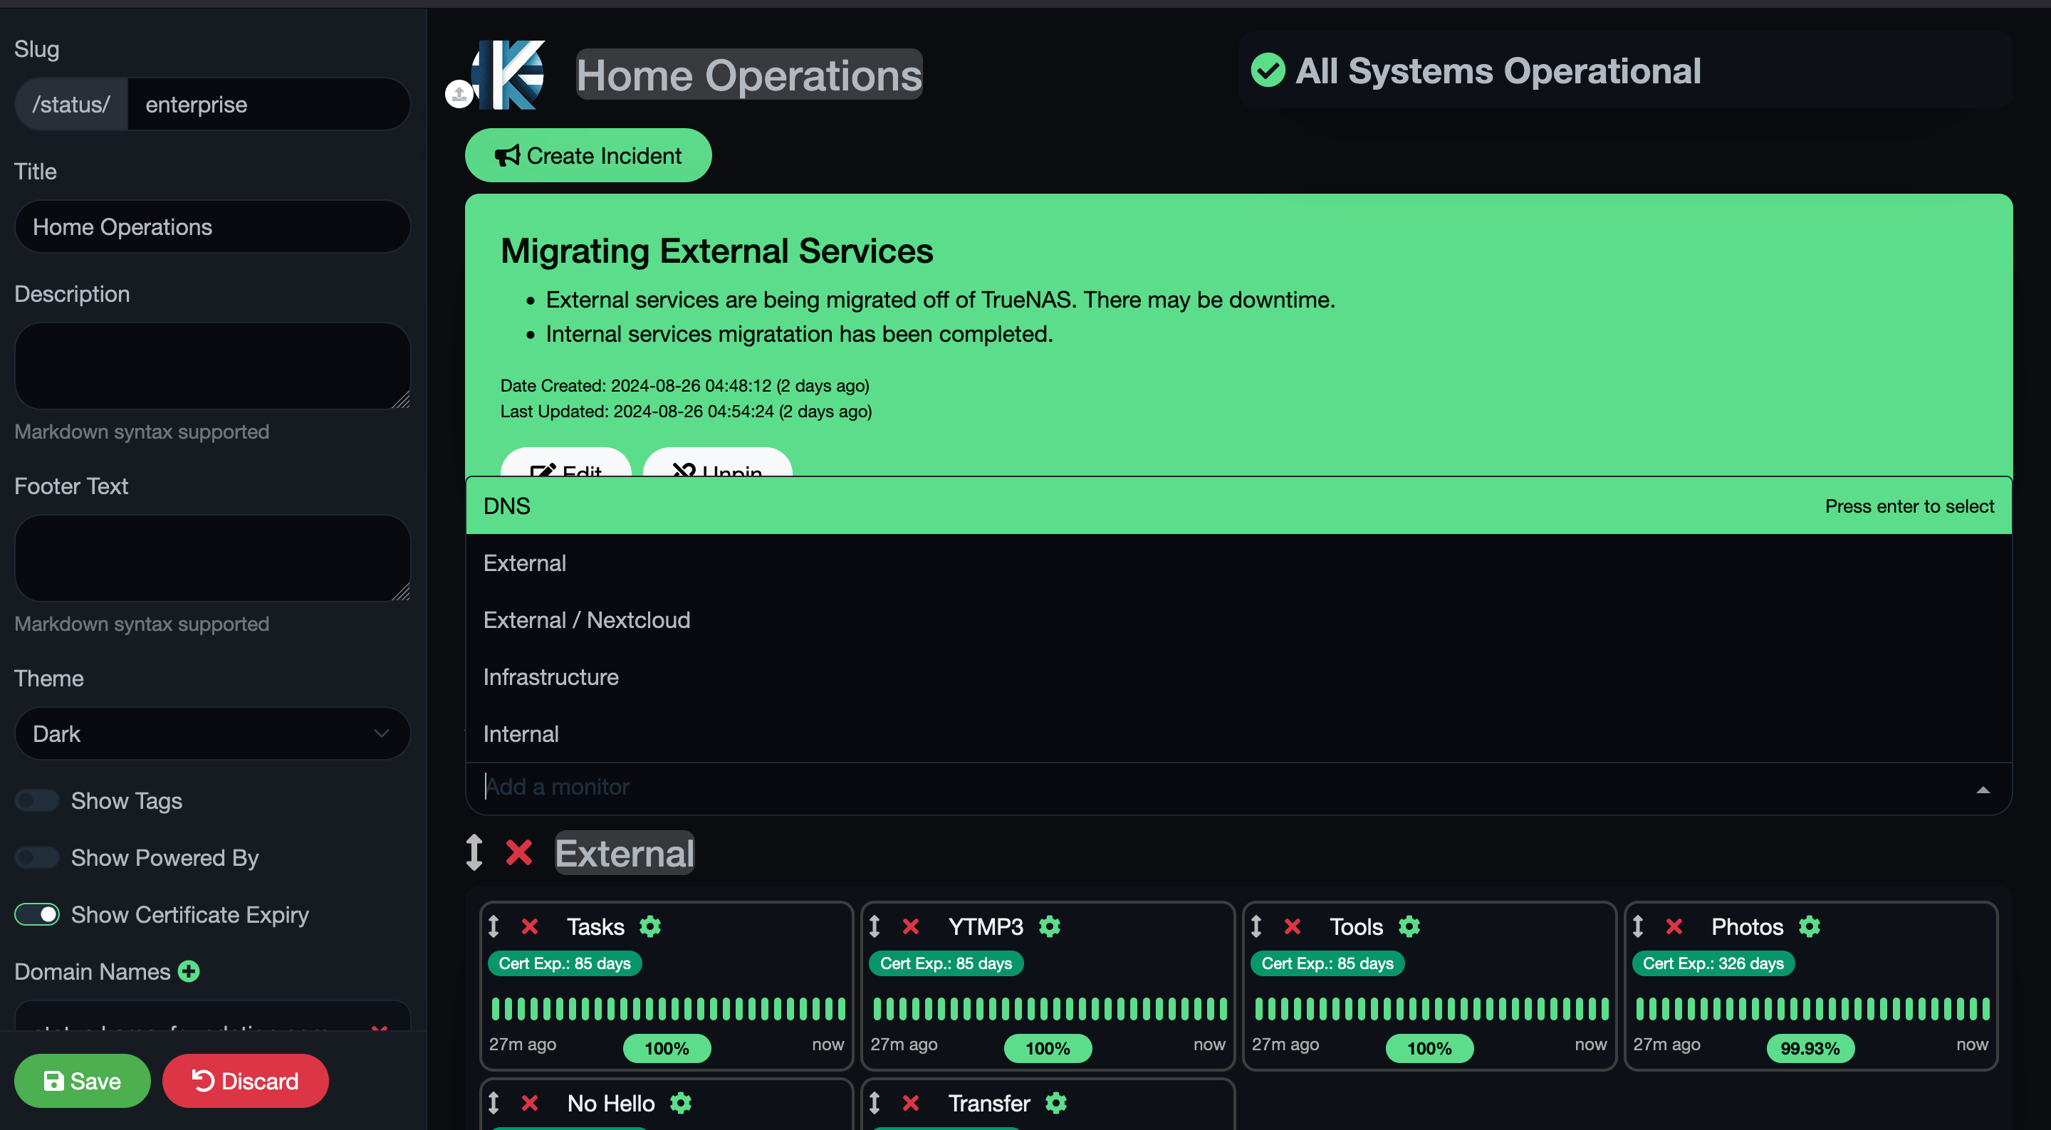Collapse the Add a monitor dropdown arrow
Viewport: 2051px width, 1130px height.
(x=1983, y=789)
